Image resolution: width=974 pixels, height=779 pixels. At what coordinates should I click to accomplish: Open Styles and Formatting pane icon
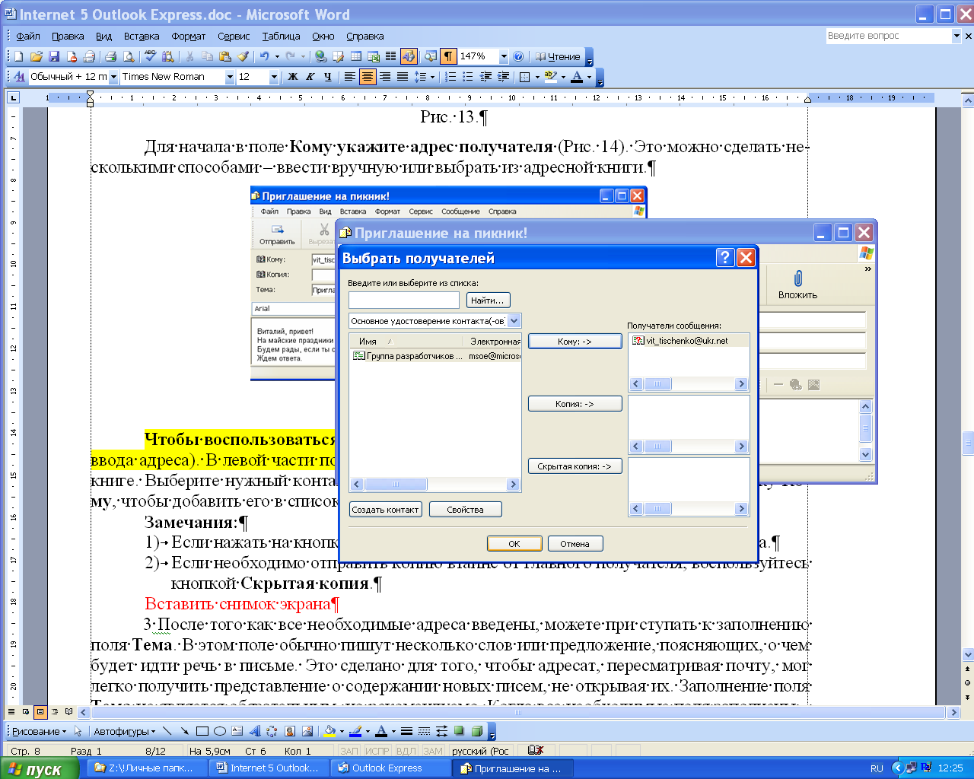pos(19,77)
